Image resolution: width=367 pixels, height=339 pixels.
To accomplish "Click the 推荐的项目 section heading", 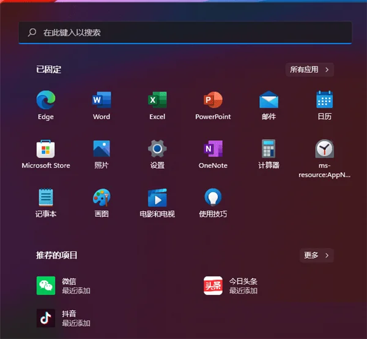I will point(56,255).
